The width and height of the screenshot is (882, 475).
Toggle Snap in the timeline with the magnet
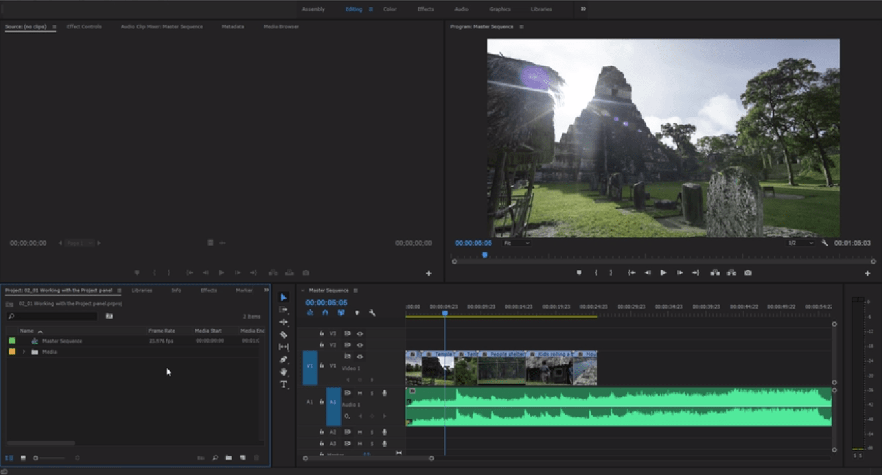(x=325, y=313)
